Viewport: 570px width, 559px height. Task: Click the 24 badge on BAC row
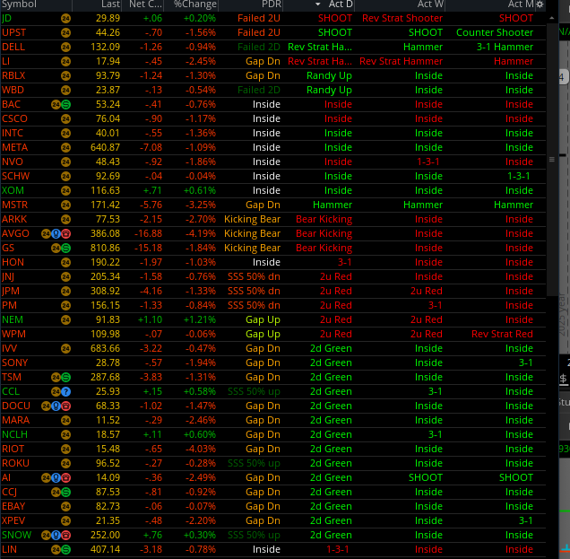56,105
